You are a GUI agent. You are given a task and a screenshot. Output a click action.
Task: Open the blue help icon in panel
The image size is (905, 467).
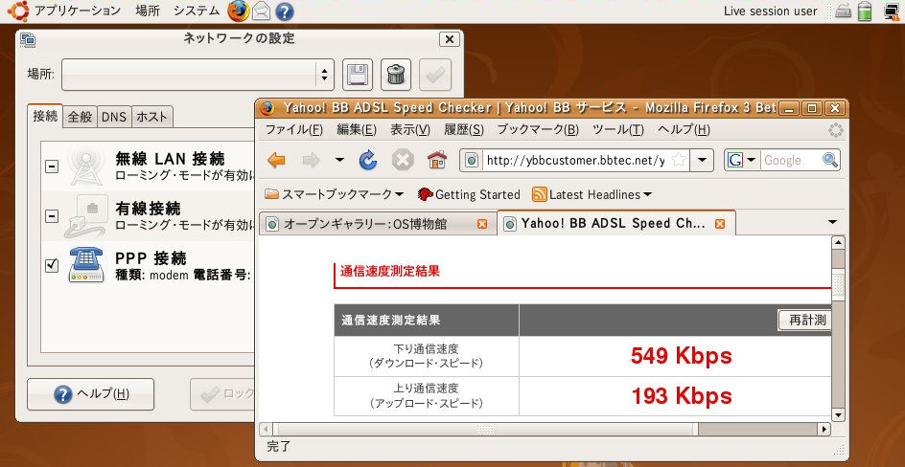[x=284, y=11]
